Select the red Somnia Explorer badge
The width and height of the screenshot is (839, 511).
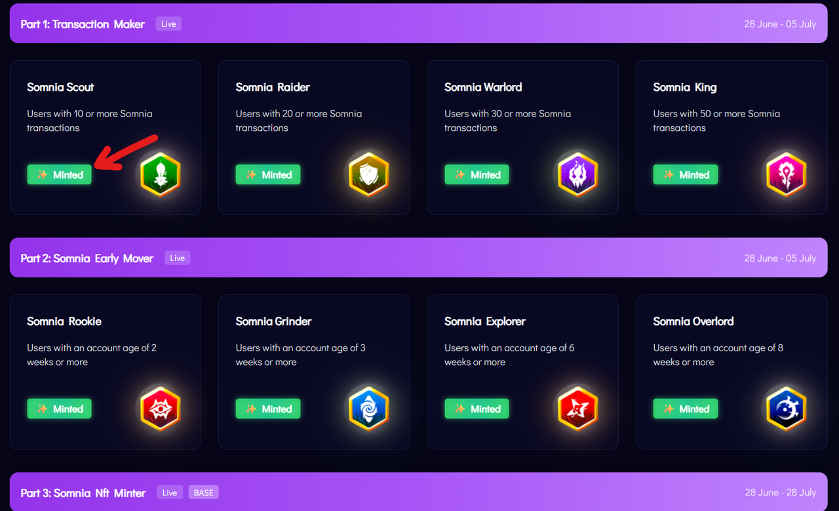tap(577, 409)
